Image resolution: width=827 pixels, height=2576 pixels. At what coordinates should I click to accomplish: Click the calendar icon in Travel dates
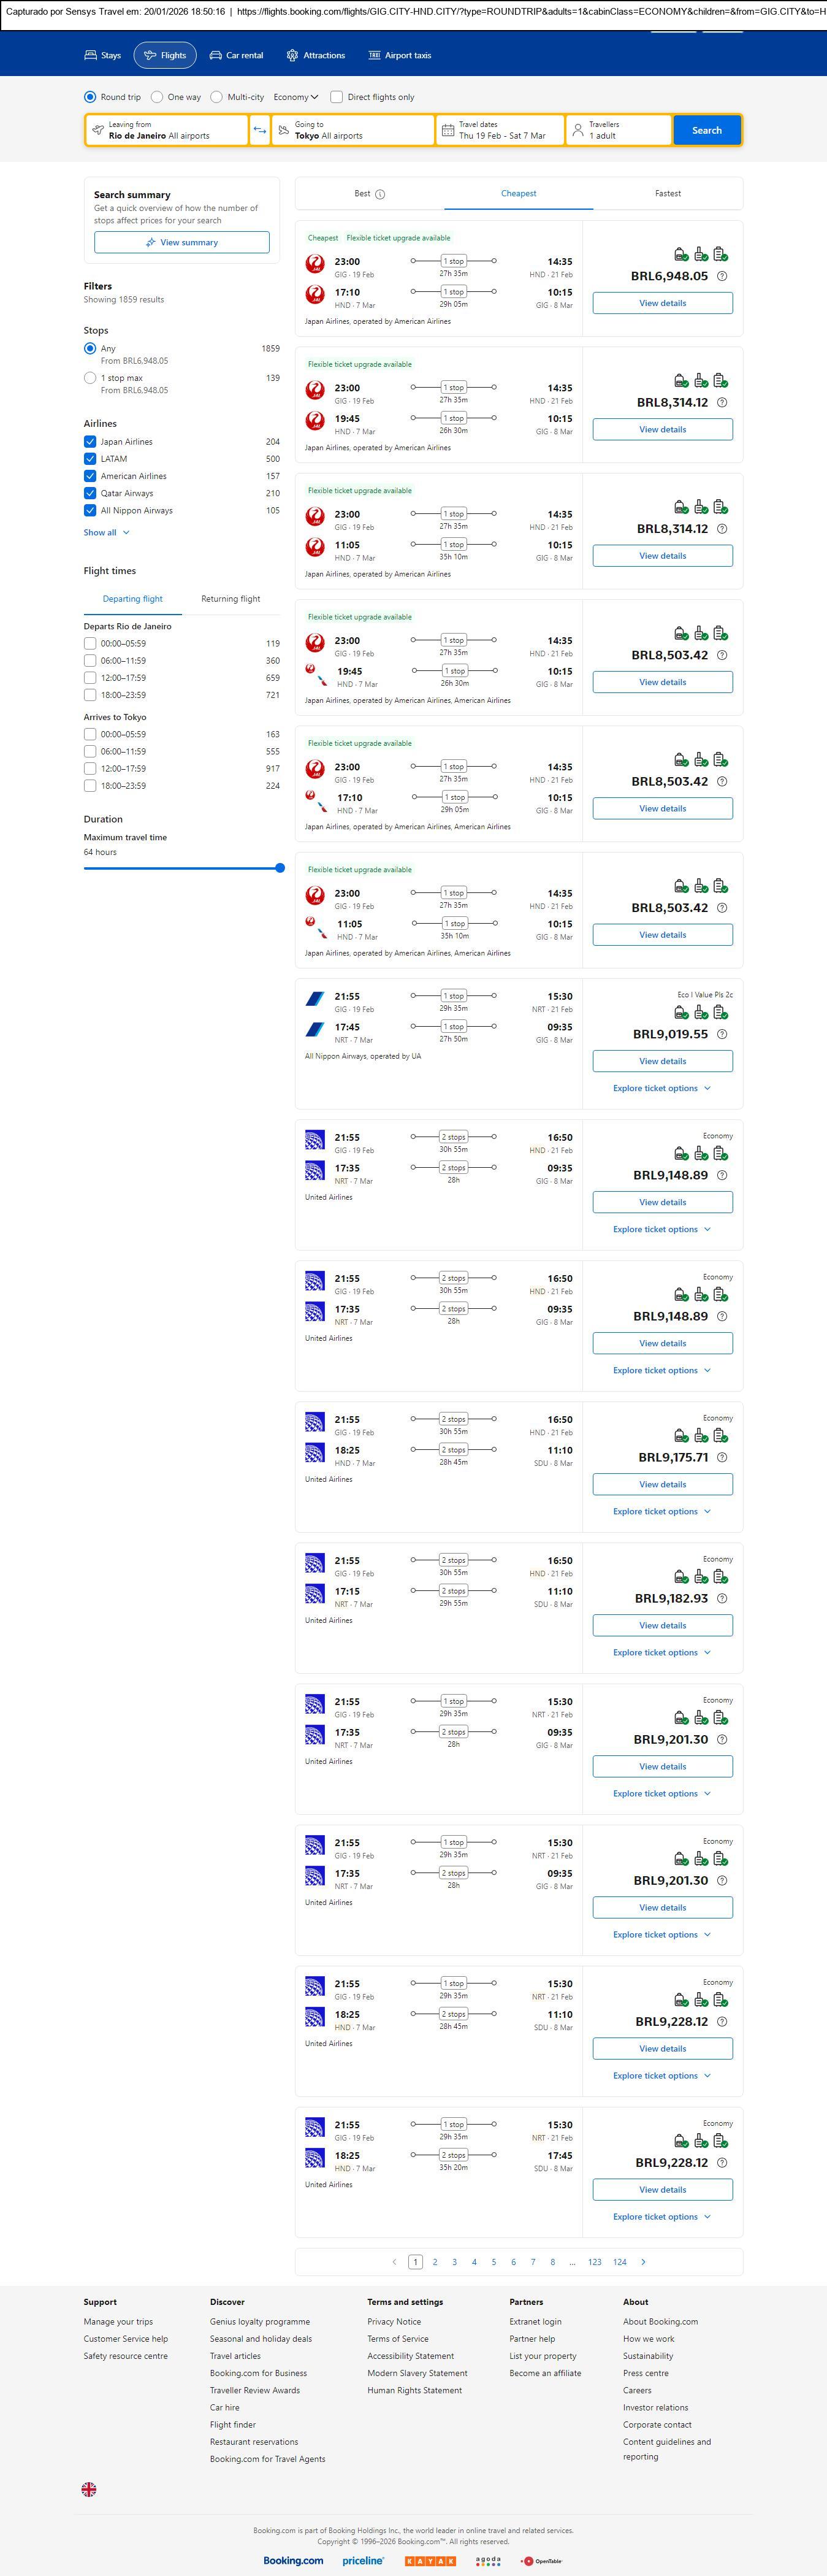click(x=448, y=130)
